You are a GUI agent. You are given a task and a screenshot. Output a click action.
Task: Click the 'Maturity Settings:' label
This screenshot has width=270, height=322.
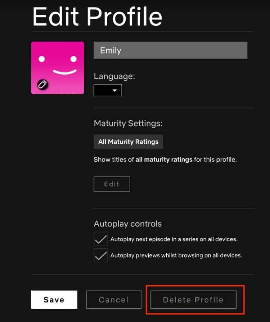coord(128,123)
